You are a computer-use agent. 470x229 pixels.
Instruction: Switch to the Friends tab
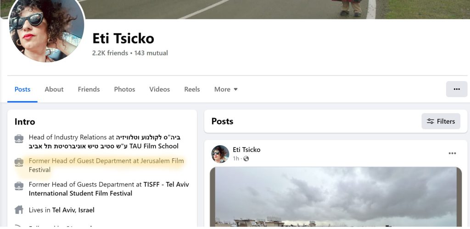[89, 89]
